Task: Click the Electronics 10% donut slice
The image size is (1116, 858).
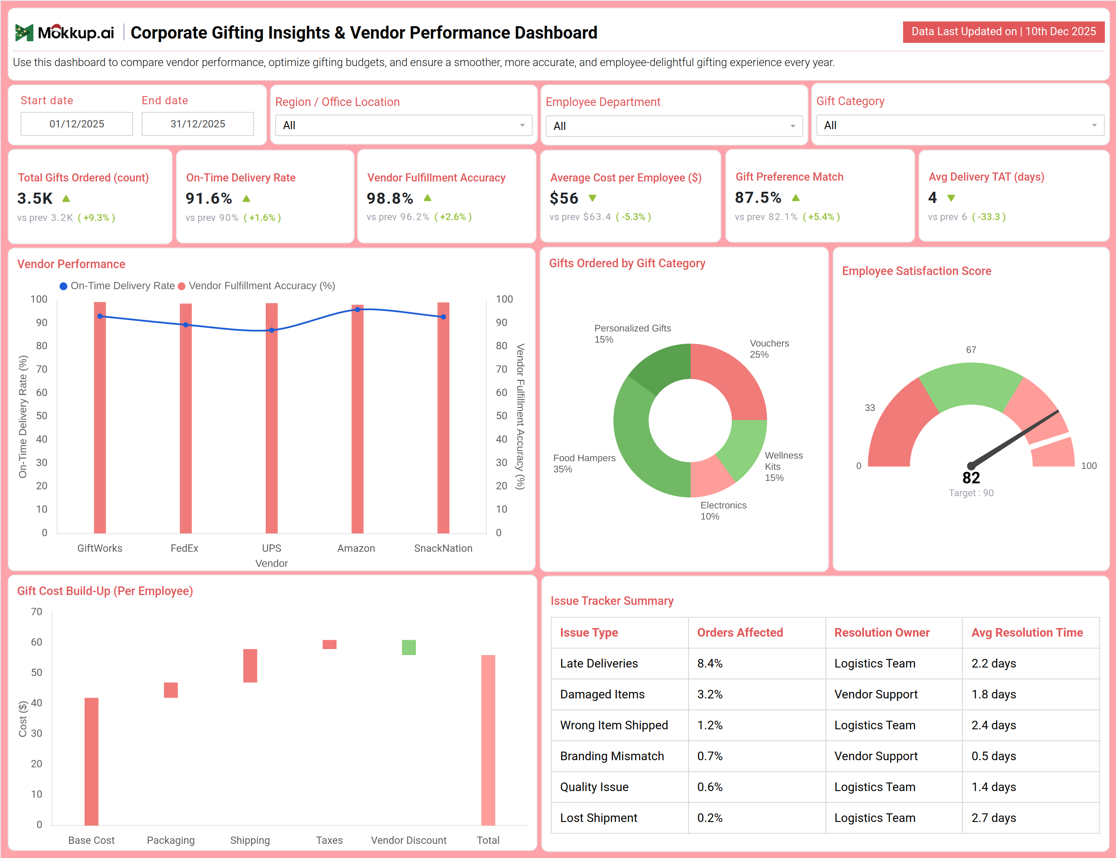Action: 709,476
